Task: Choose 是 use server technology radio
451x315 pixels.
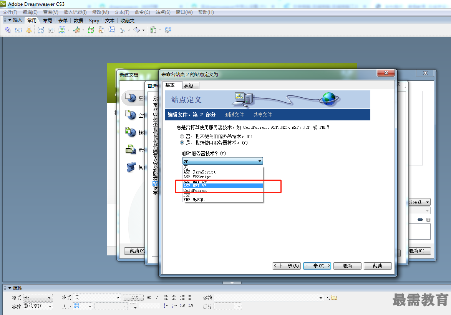Action: pyautogui.click(x=182, y=143)
